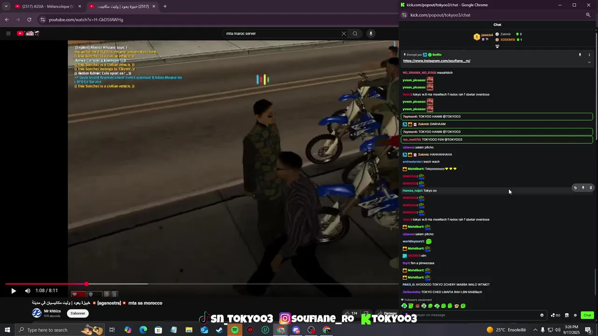This screenshot has width=598, height=336.
Task: Open the Windows Start menu
Action: (7, 330)
